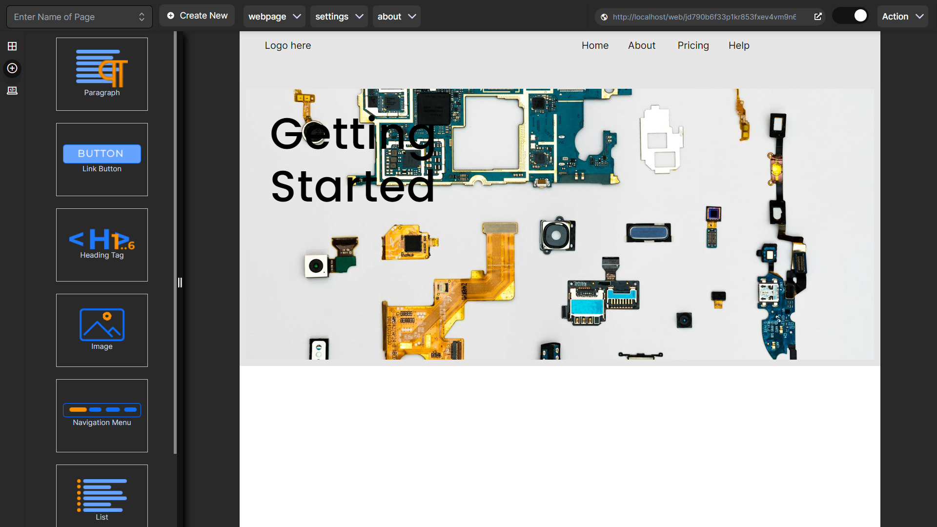Viewport: 937px width, 527px height.
Task: Open the about dropdown menu
Action: (x=396, y=17)
